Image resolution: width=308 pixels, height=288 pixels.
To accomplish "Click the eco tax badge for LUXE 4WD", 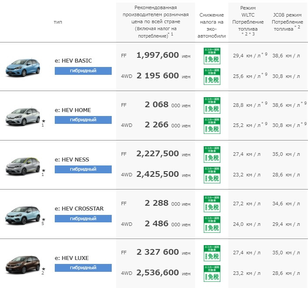I will pyautogui.click(x=213, y=273).
